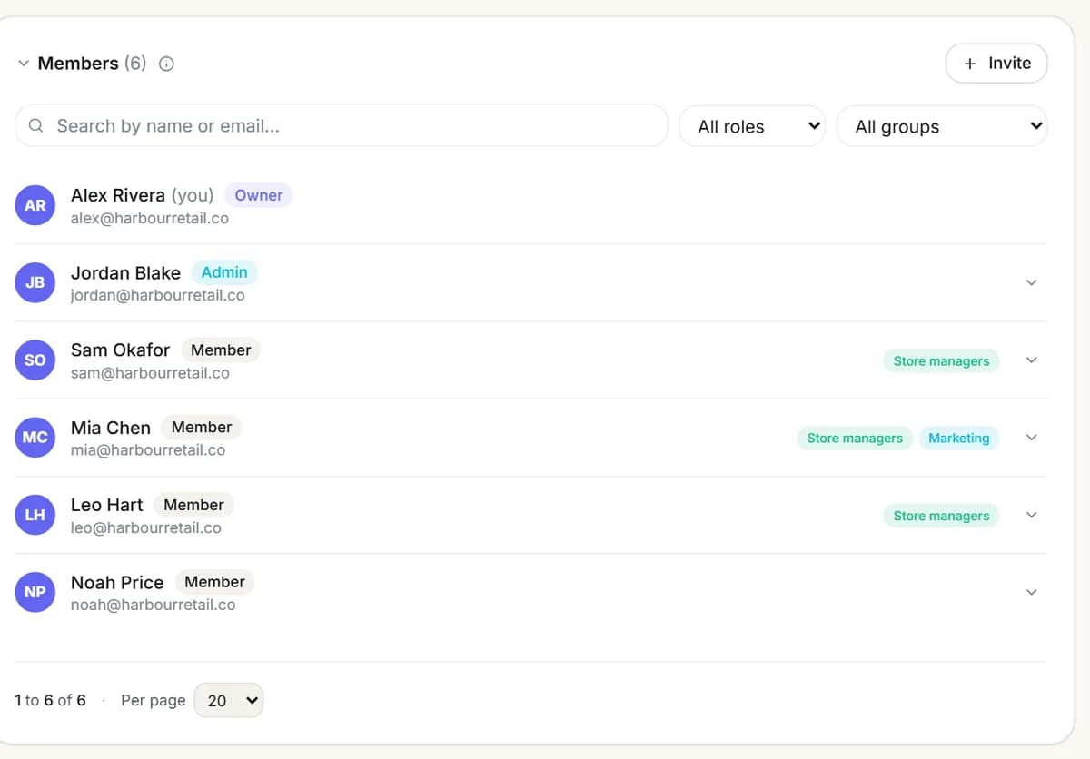Open the All roles filter dropdown
Screen dimensions: 1090x759
coord(752,126)
